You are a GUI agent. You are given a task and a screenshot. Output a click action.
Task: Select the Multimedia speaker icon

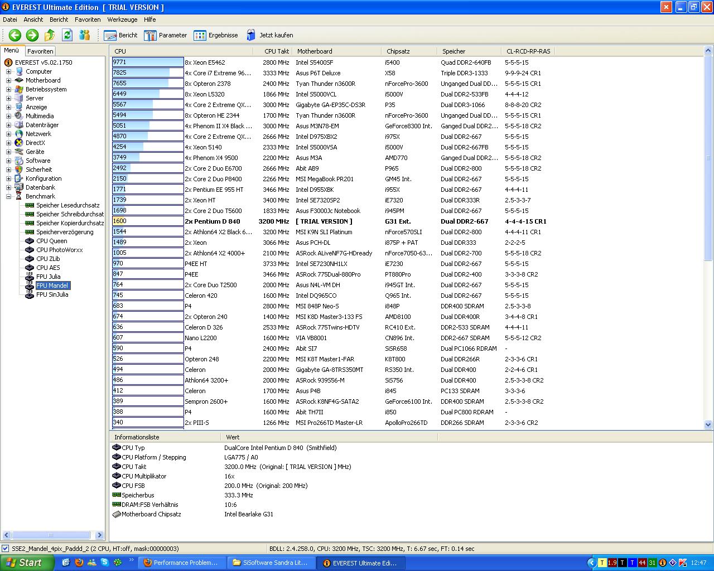[x=19, y=116]
